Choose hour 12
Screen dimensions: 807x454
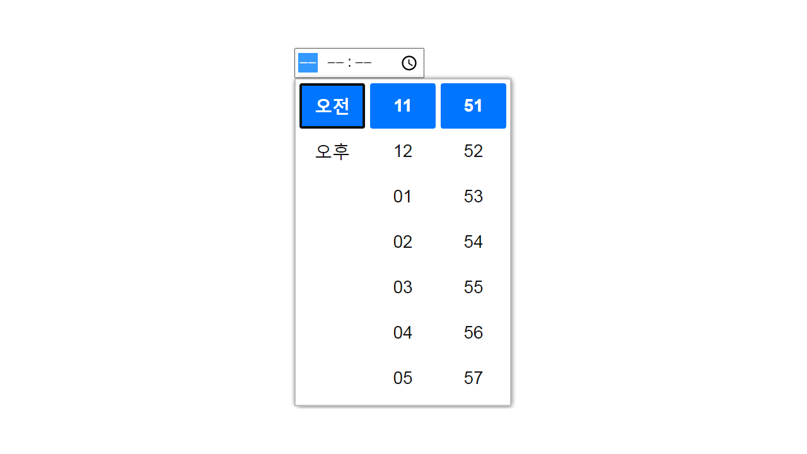(403, 151)
